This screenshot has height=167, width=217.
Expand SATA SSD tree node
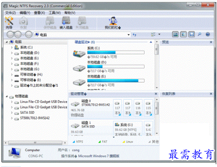point(12,112)
